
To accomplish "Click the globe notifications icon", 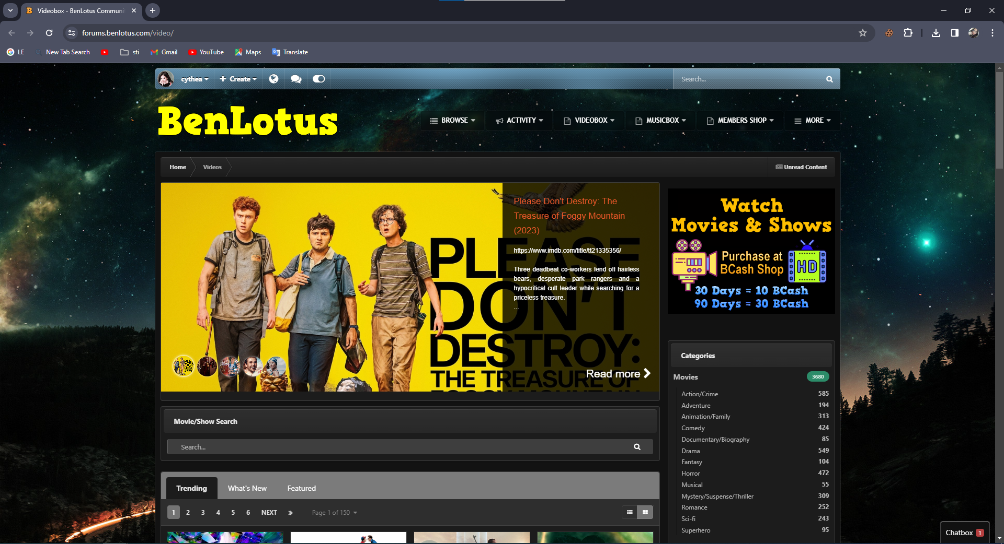I will click(273, 79).
